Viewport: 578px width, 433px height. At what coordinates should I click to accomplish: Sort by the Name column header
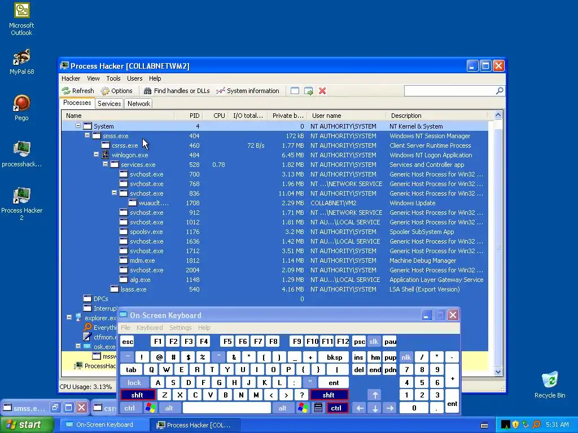coord(118,116)
